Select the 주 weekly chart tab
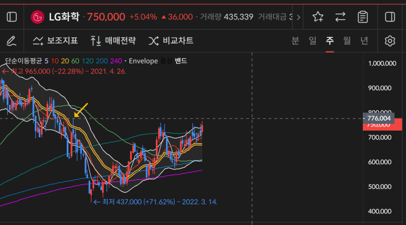Screen dimensions: 406x225 pyautogui.click(x=330, y=40)
